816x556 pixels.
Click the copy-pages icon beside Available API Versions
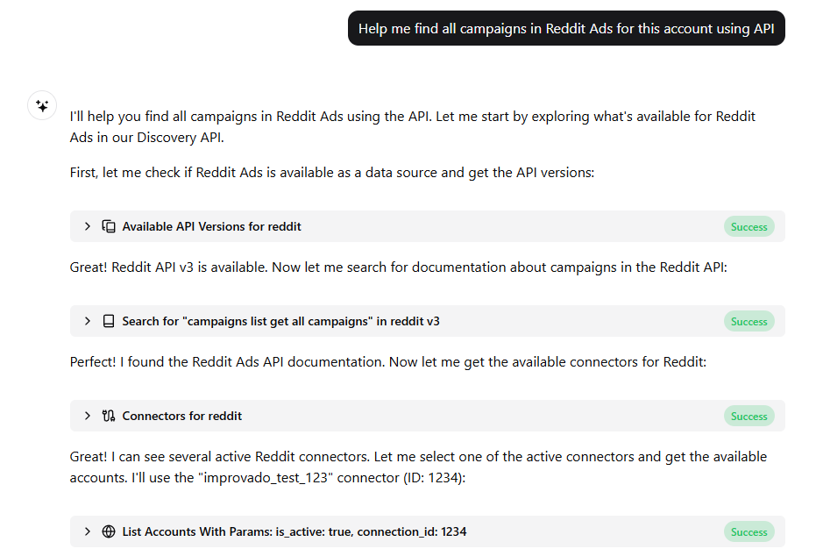click(109, 226)
